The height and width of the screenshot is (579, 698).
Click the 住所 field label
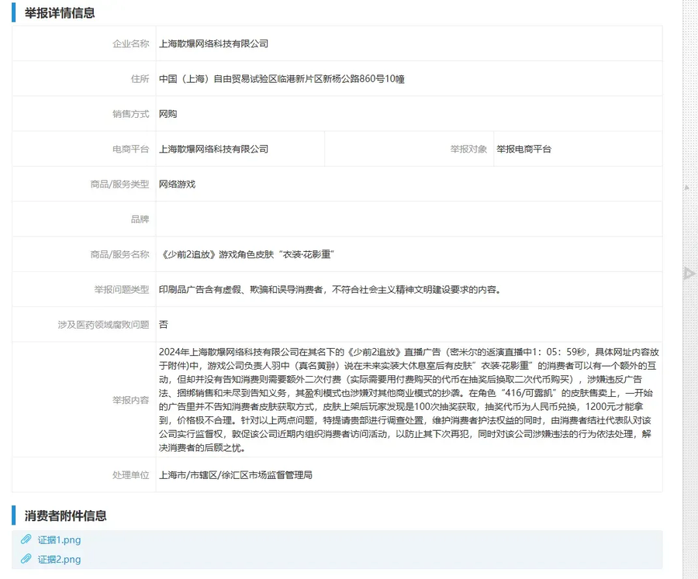[x=140, y=79]
